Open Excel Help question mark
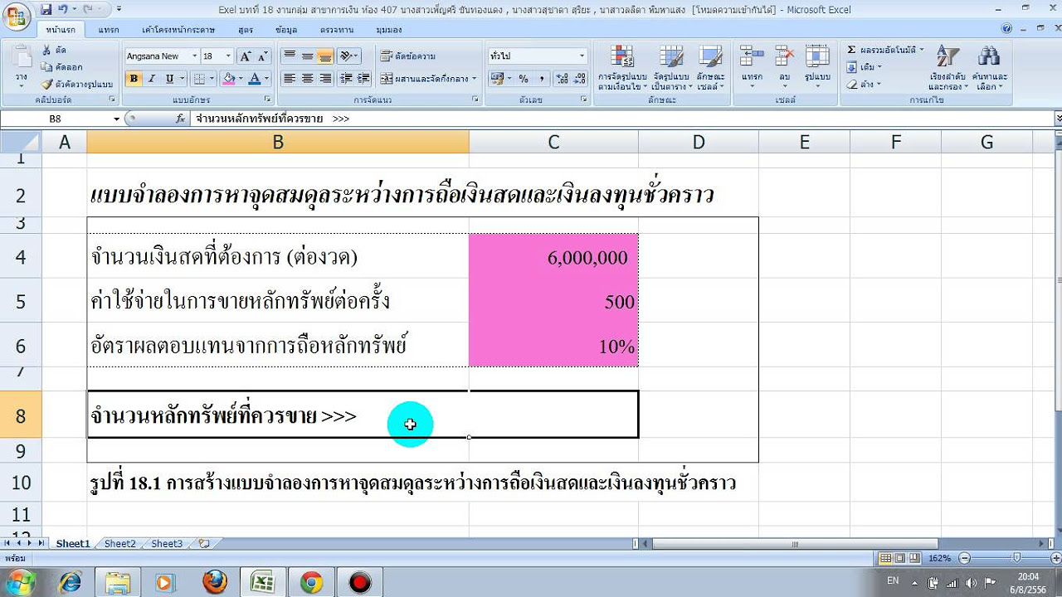Screen dimensions: 1062x597 click(x=1006, y=28)
